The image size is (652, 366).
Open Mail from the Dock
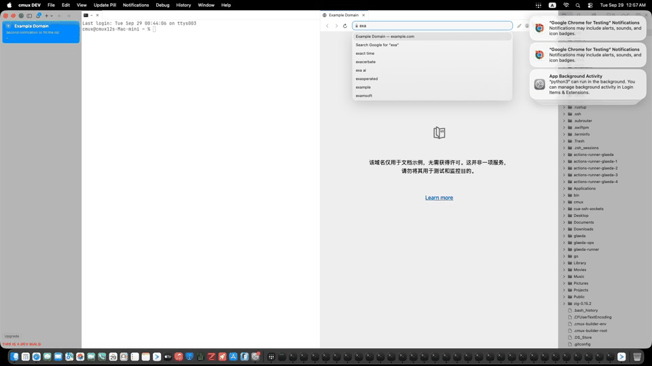[58, 357]
